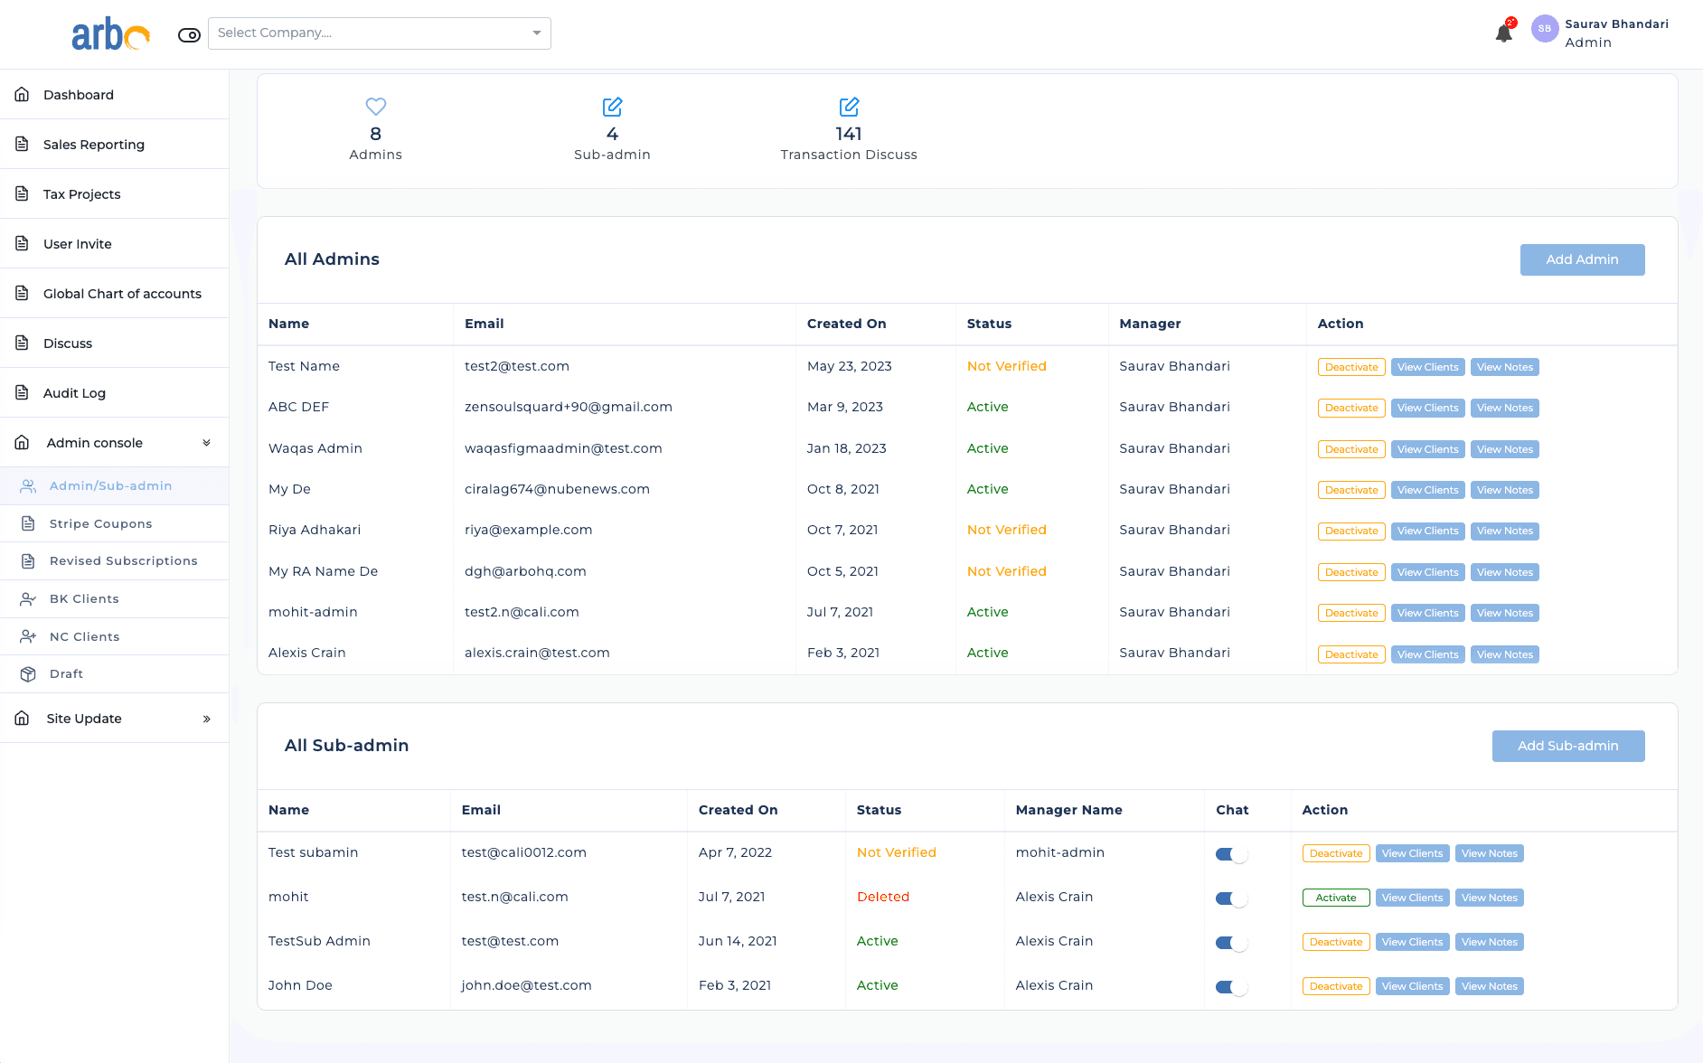Click the edit icon above Sub-admin count

[x=613, y=107]
